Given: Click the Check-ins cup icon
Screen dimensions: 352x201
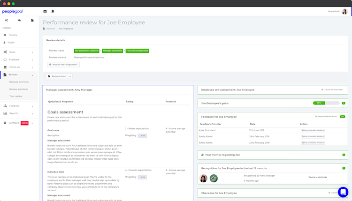Looking at the screenshot, I should click(x=5, y=67).
